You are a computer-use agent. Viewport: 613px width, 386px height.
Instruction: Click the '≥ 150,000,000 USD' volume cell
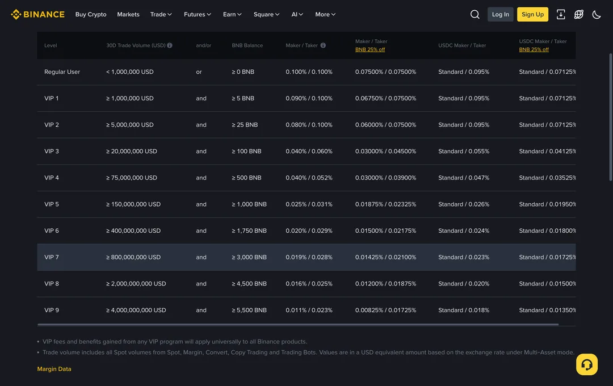coord(133,204)
